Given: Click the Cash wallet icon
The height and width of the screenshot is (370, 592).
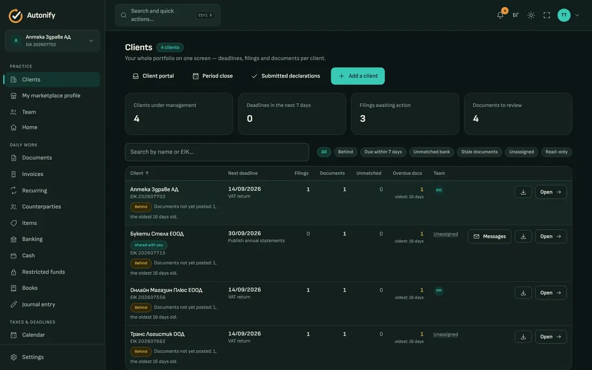Looking at the screenshot, I should (13, 255).
